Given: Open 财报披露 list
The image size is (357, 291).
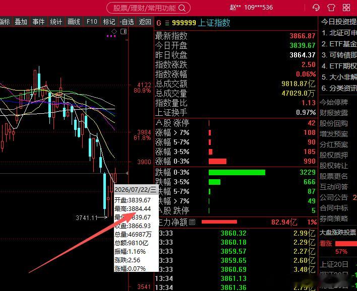Looking at the screenshot, I should click(x=334, y=113).
